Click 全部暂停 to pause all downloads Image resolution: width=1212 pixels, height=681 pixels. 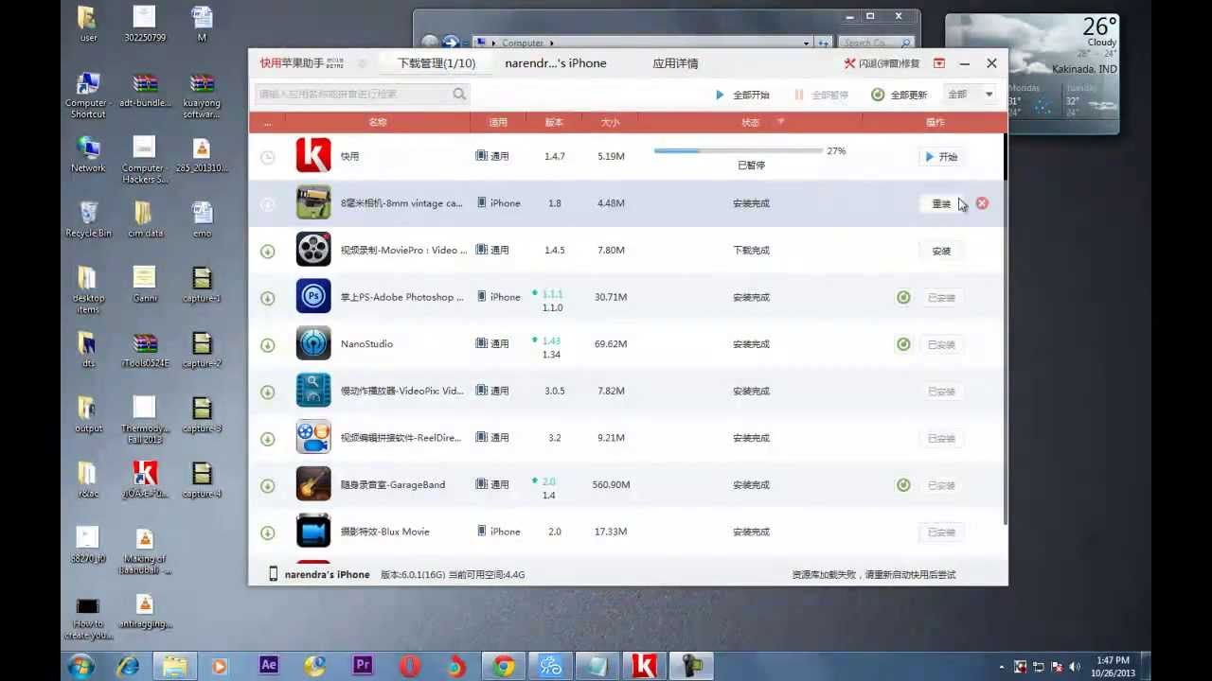821,95
